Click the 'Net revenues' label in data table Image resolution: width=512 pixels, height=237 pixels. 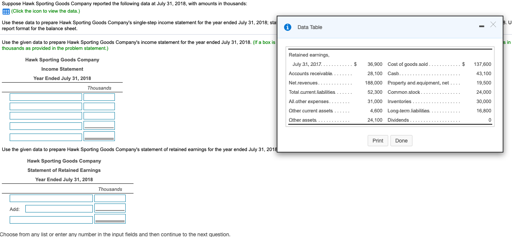pos(303,83)
